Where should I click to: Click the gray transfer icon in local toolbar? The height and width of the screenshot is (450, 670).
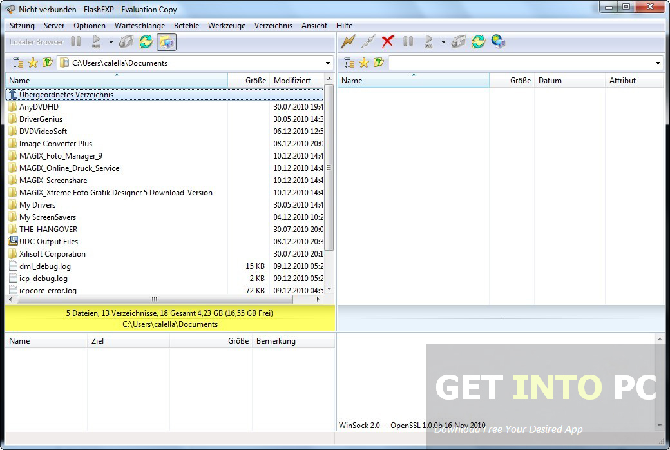coord(126,41)
